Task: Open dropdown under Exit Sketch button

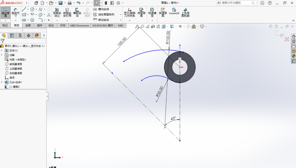Action: [5, 20]
